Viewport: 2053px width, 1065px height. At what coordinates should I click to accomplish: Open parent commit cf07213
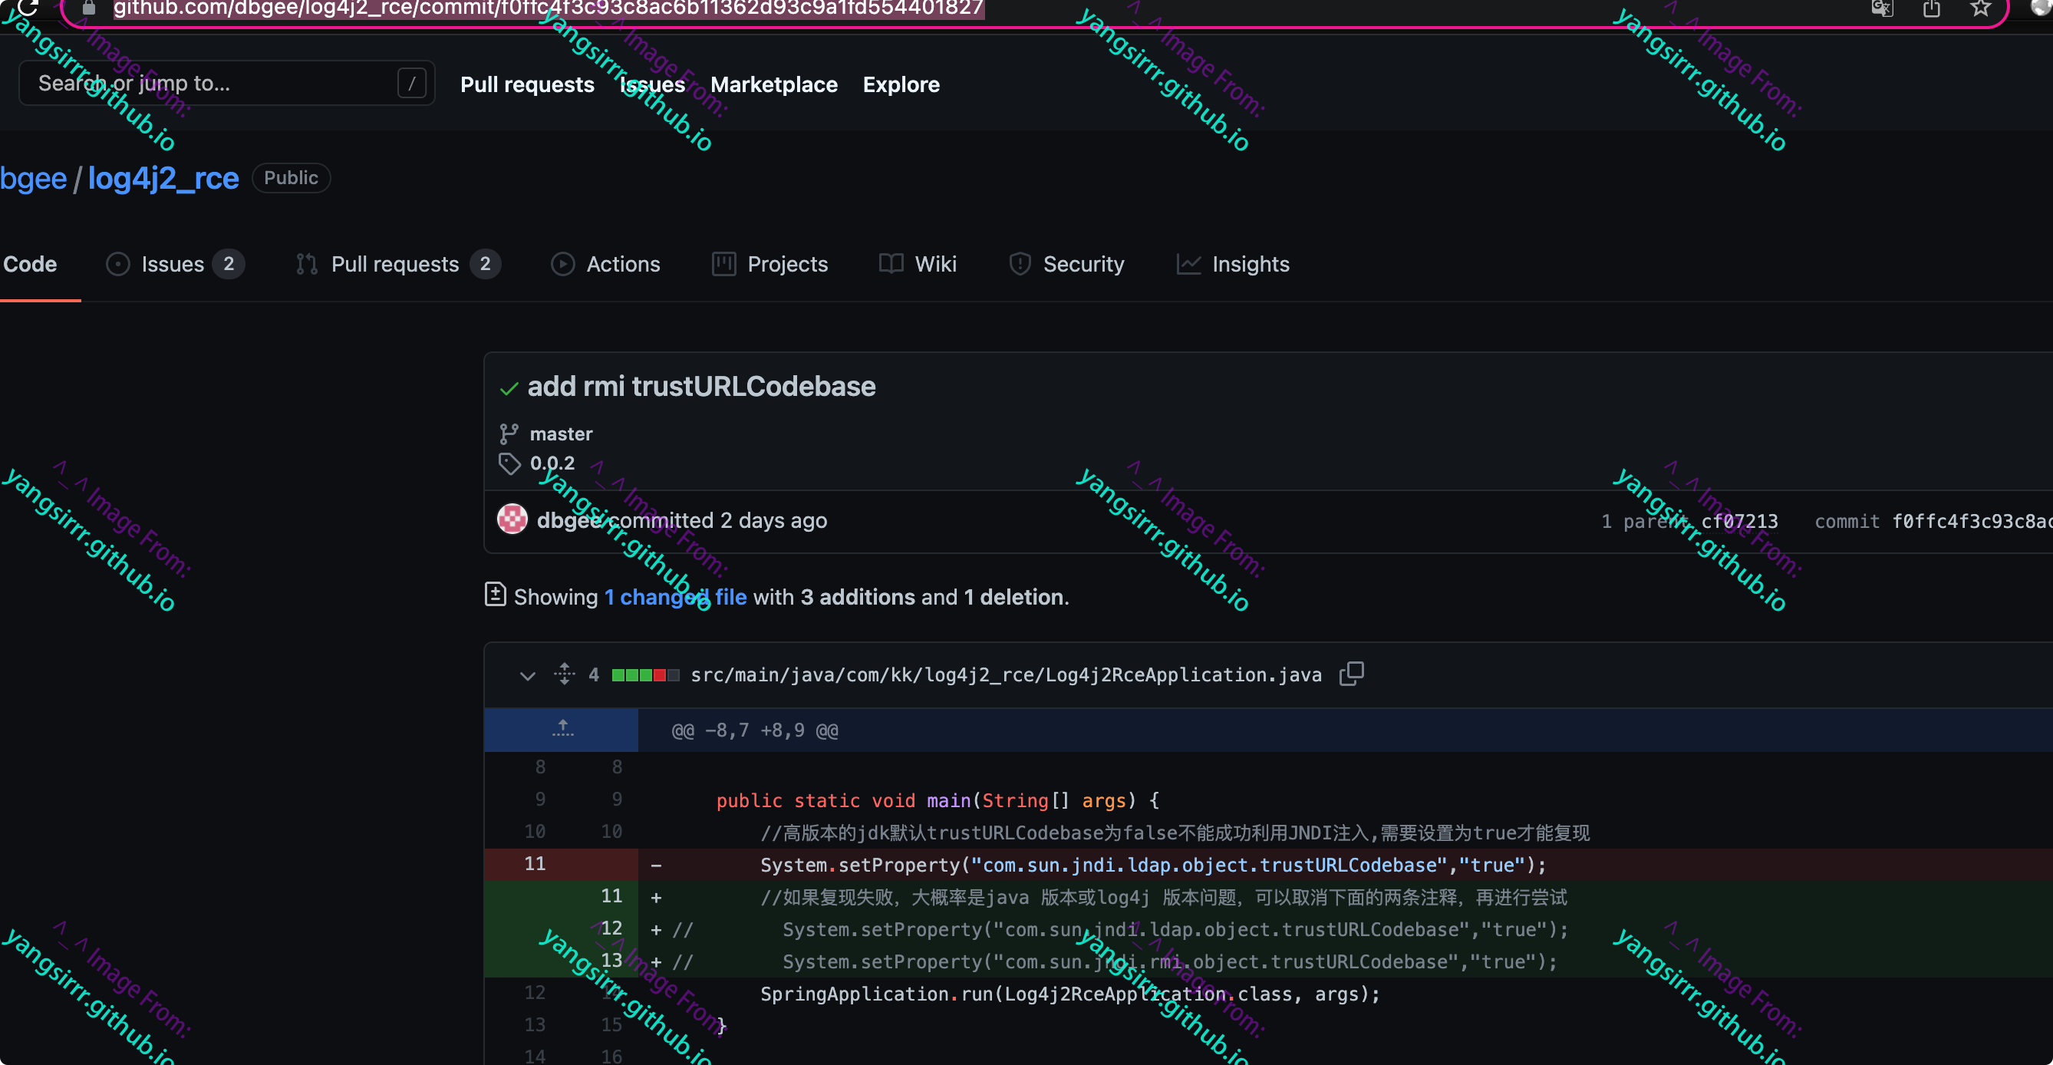tap(1739, 520)
